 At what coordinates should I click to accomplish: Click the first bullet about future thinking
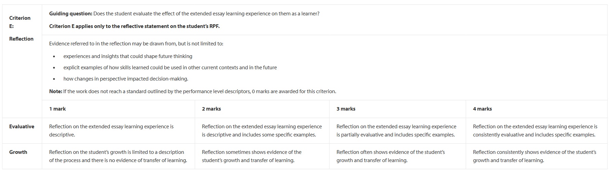click(x=128, y=56)
